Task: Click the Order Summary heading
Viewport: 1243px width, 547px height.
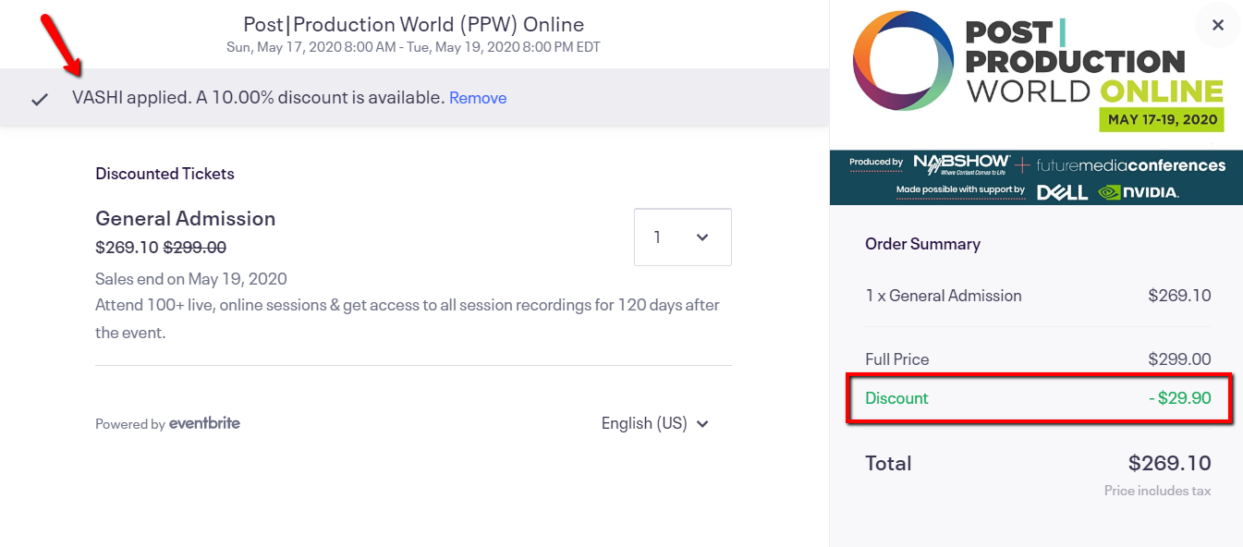Action: click(922, 244)
